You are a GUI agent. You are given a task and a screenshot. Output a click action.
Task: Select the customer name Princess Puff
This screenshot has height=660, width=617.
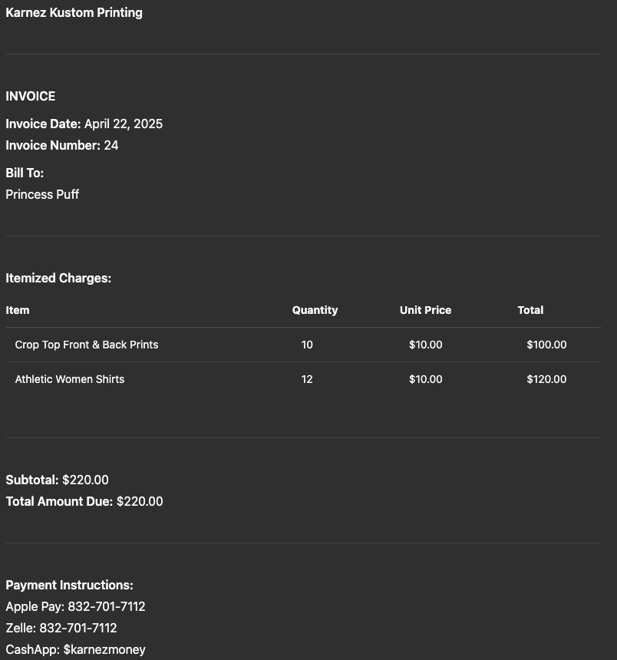point(42,194)
